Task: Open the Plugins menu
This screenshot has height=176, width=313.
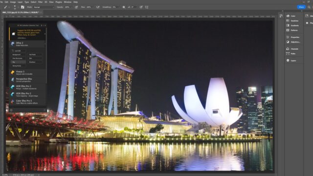Action: click(x=59, y=2)
